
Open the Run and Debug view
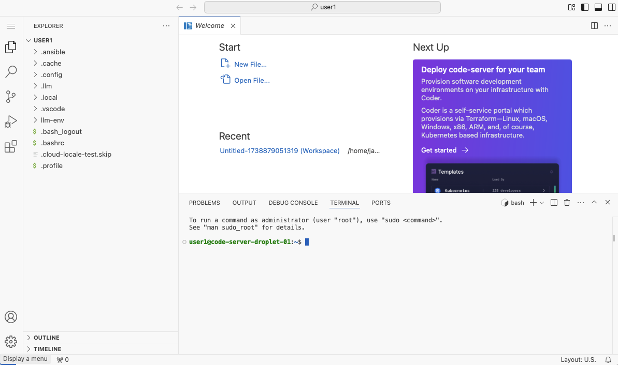11,121
